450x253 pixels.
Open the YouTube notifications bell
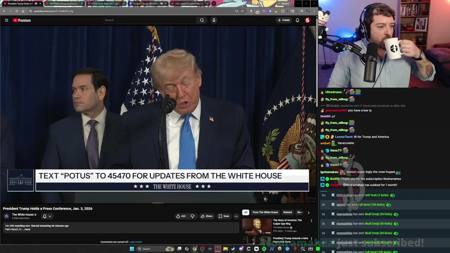pos(297,20)
